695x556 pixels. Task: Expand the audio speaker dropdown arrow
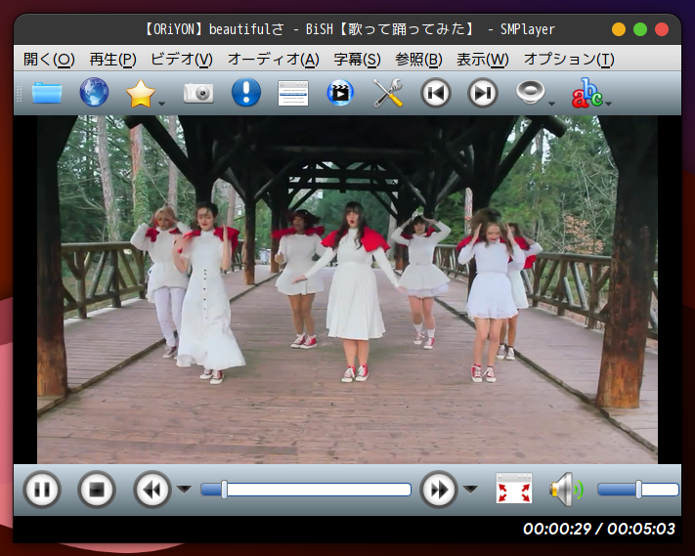click(552, 104)
